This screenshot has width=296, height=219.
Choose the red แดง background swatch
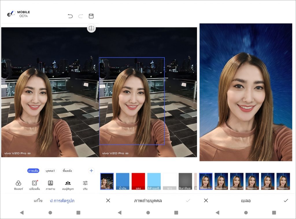(138, 181)
